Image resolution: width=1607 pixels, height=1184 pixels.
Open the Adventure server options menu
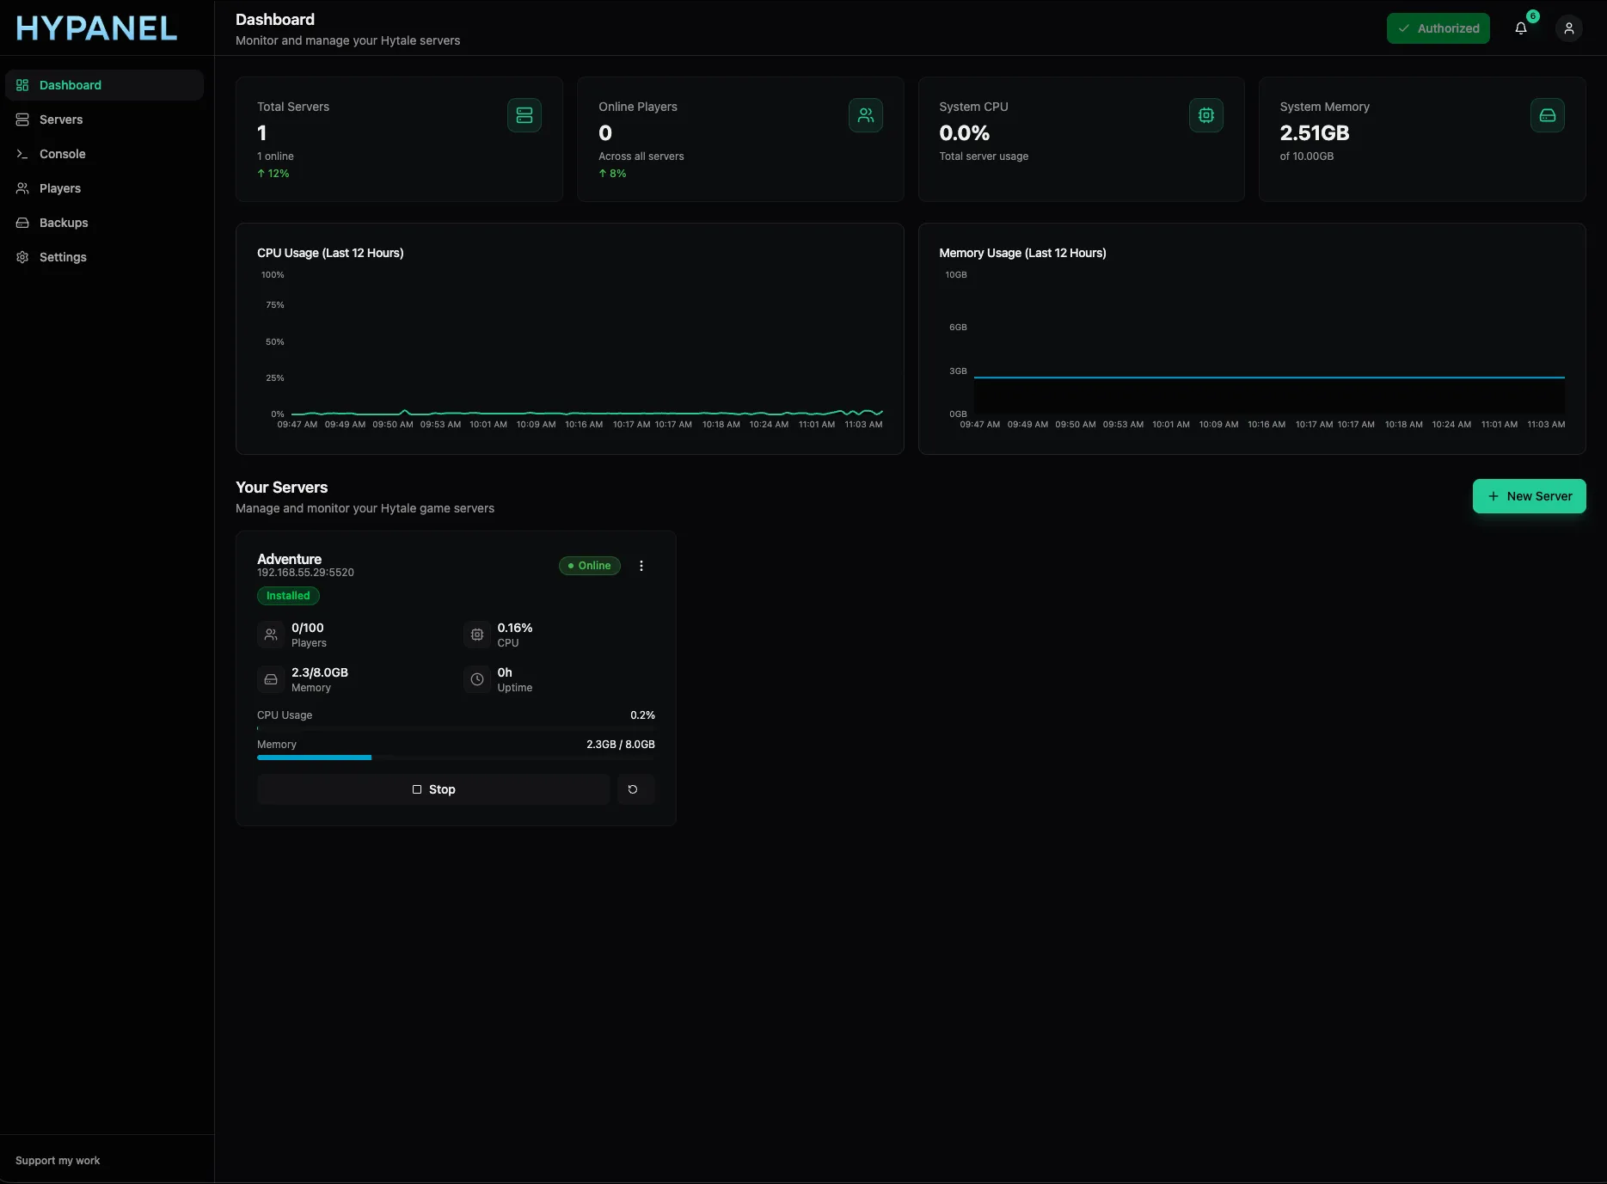pos(641,565)
